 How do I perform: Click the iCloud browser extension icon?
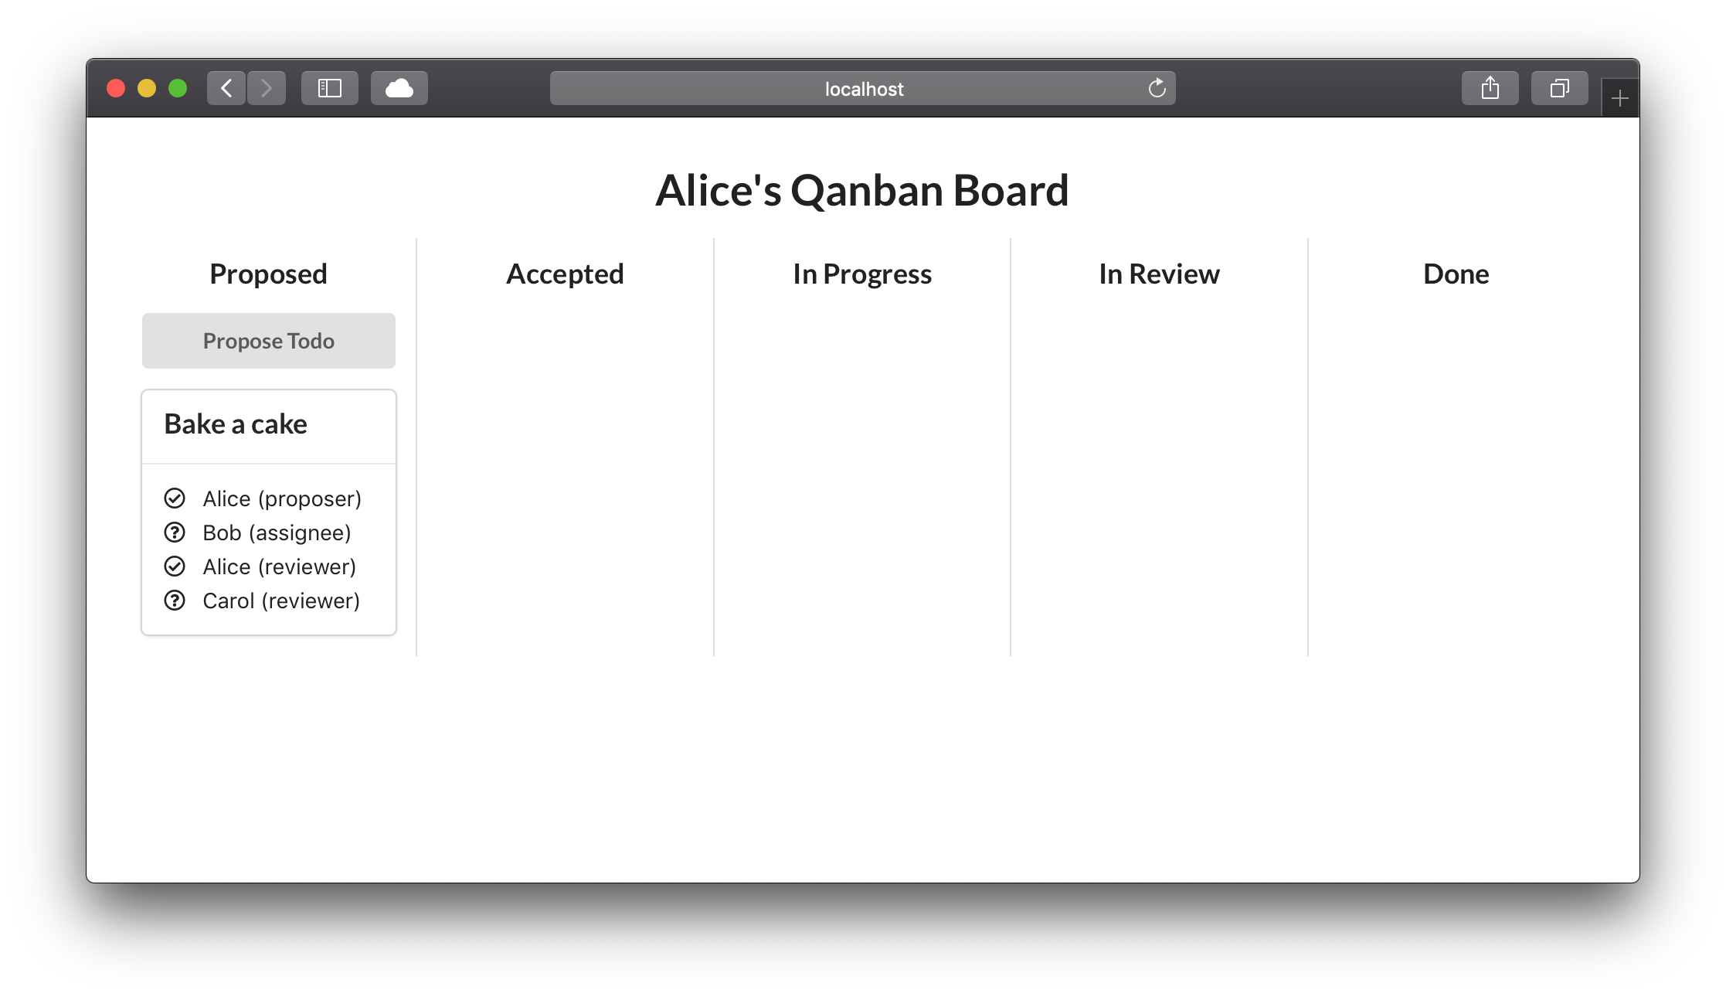(x=399, y=88)
